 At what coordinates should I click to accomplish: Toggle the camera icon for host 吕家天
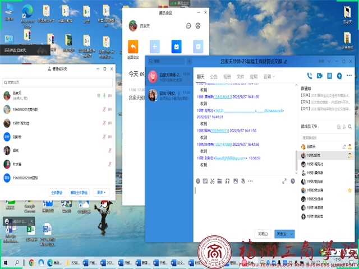click(110, 96)
